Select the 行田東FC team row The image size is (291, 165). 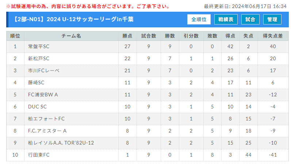click(x=148, y=155)
